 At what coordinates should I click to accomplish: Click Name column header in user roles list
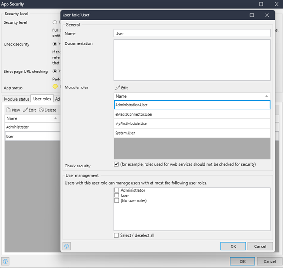point(32,118)
